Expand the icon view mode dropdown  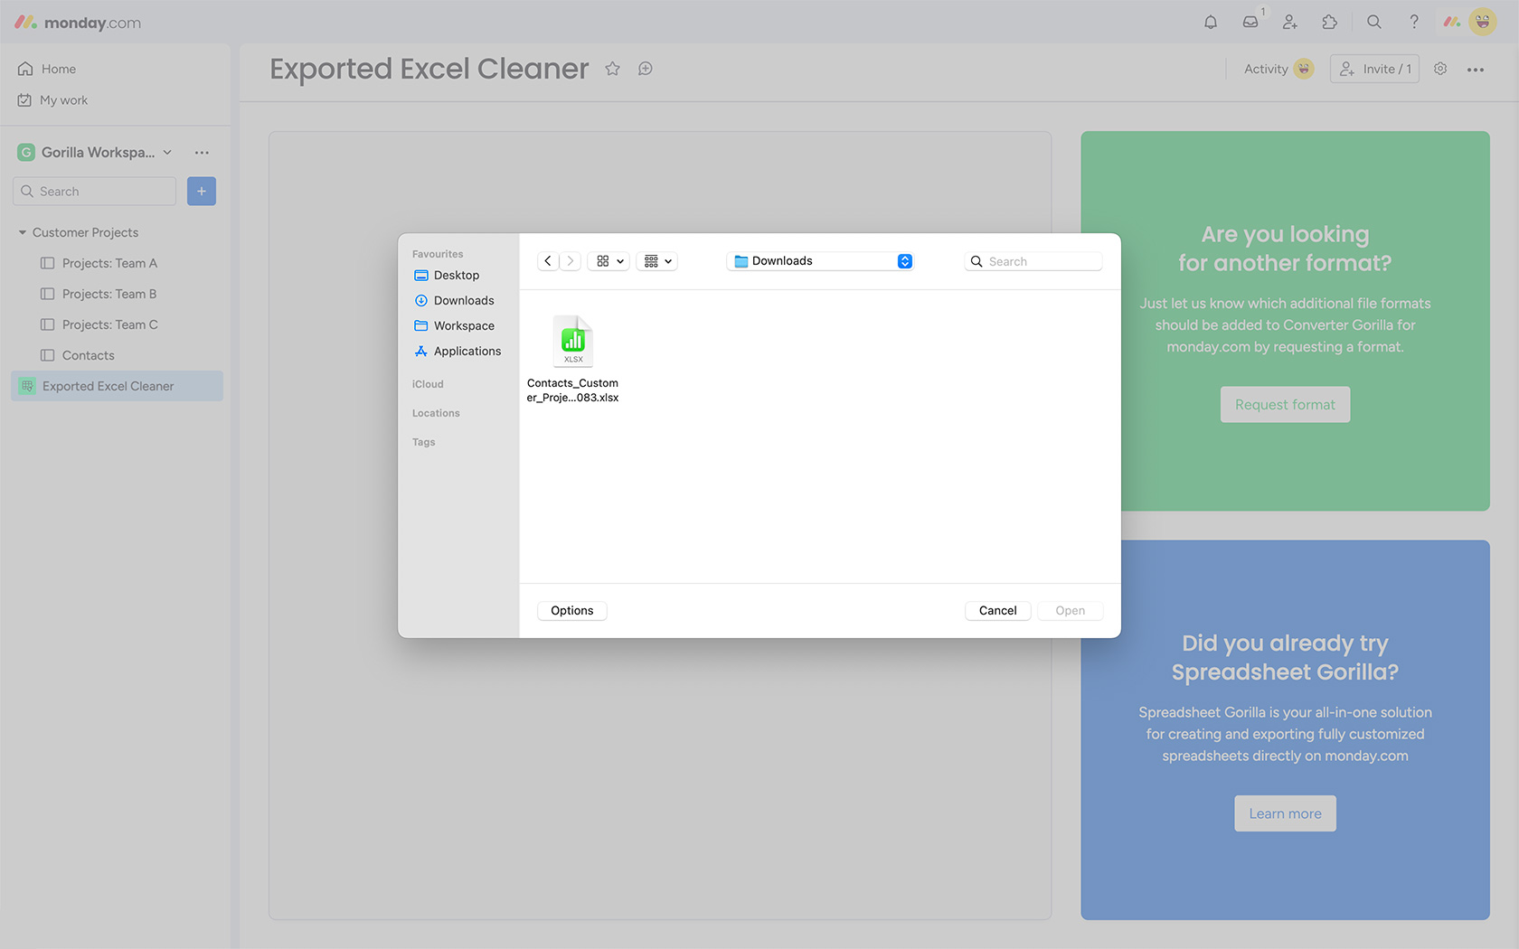609,261
